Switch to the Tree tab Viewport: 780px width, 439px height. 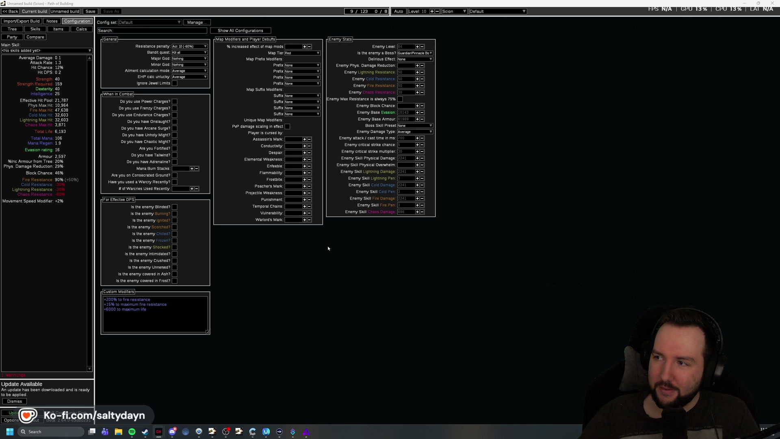[12, 29]
